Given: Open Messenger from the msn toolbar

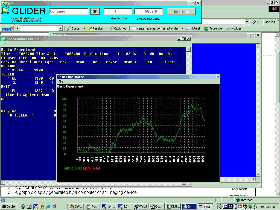Looking at the screenshot, I should pos(213,28).
